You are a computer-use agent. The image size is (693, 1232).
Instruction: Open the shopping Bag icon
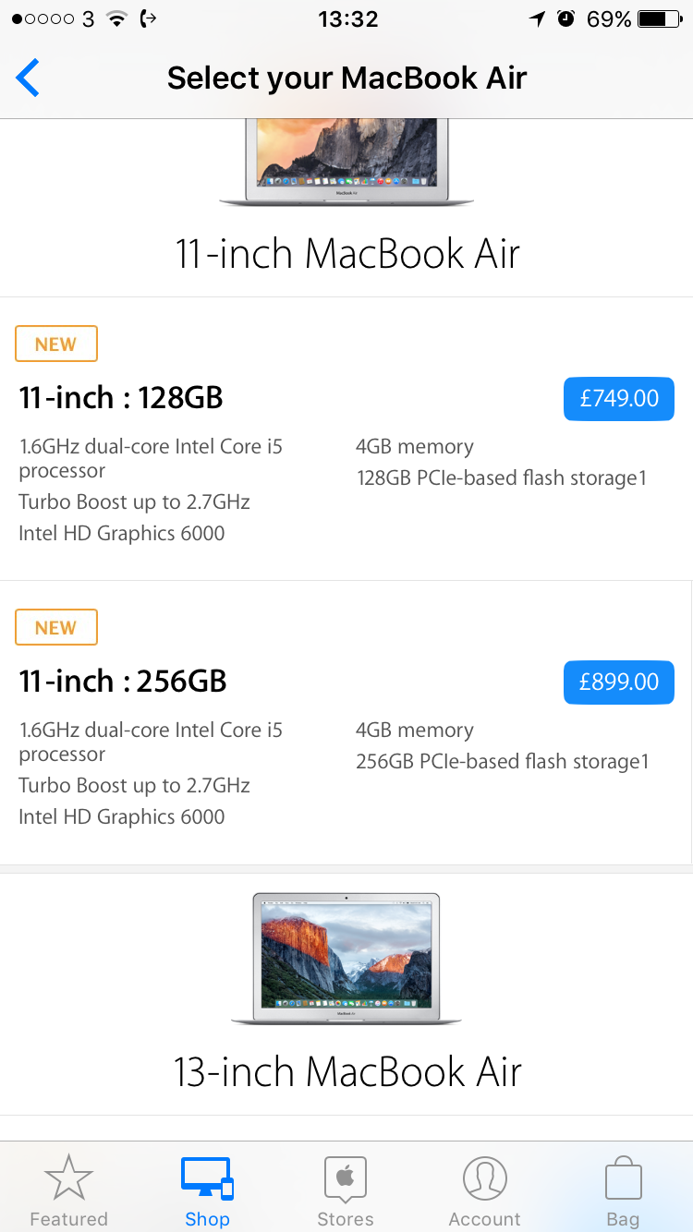pos(623,1179)
